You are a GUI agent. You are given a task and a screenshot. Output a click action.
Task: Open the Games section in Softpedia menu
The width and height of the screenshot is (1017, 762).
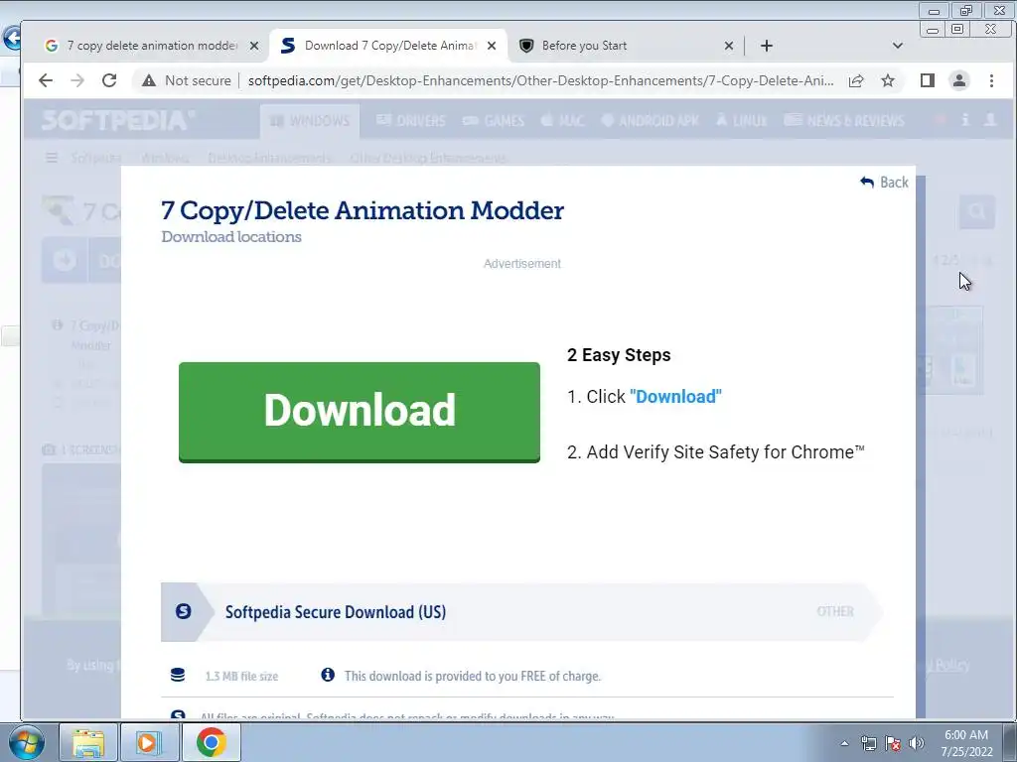click(494, 121)
